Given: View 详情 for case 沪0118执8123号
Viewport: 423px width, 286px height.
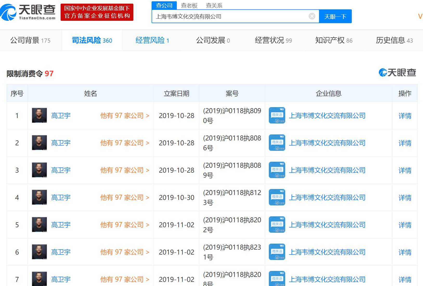Looking at the screenshot, I should (405, 198).
